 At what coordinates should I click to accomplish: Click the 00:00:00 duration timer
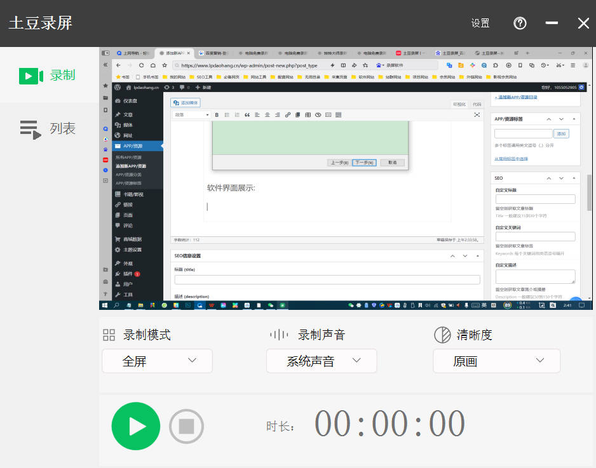(389, 424)
